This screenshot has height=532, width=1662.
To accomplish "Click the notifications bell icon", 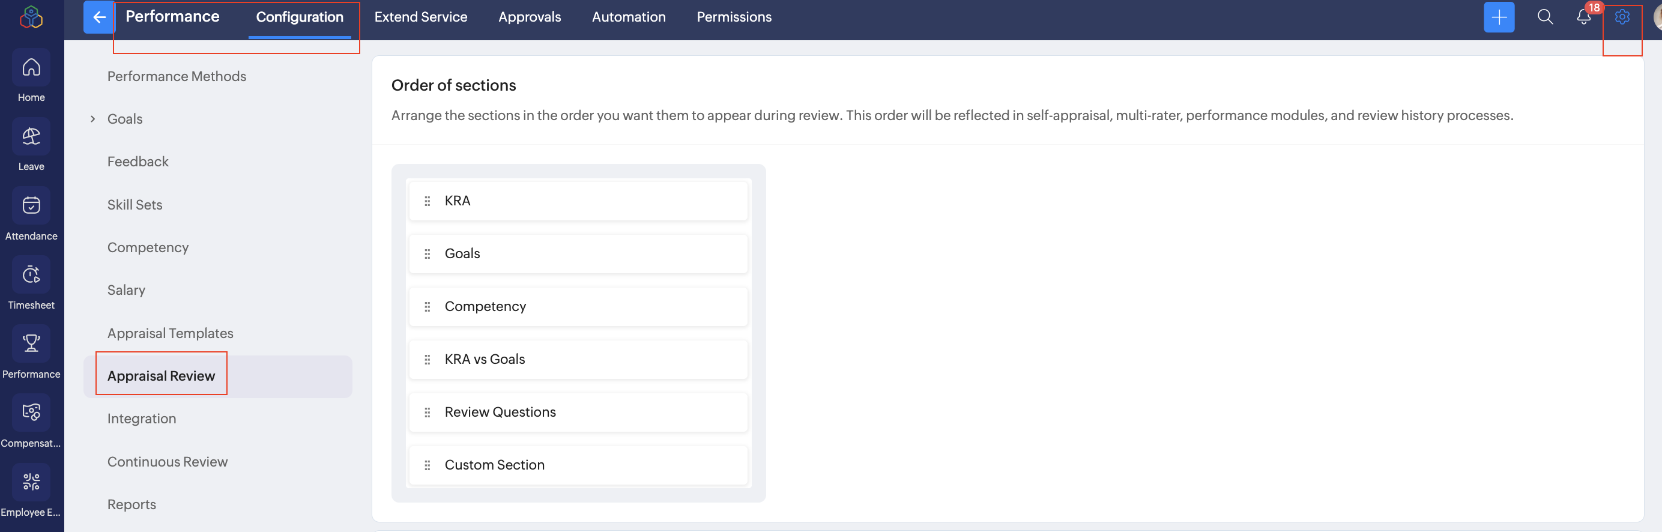I will click(1583, 17).
